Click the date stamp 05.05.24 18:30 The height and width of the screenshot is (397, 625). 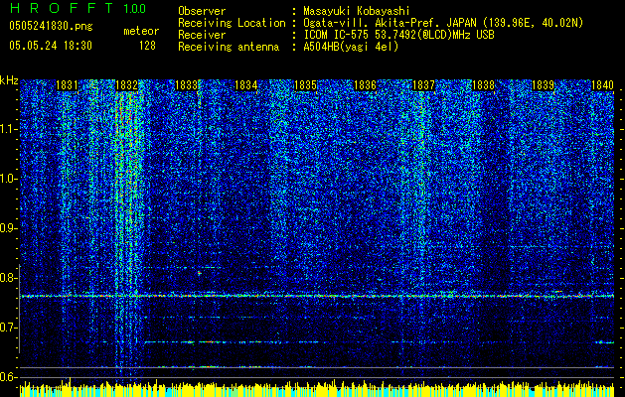[x=51, y=46]
